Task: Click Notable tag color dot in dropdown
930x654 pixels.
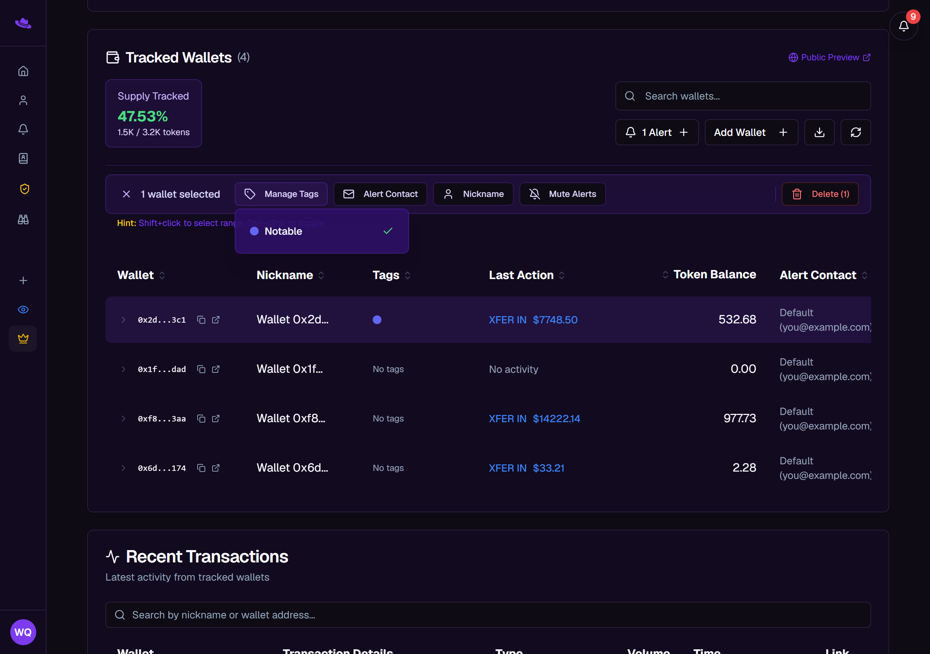Action: tap(254, 231)
